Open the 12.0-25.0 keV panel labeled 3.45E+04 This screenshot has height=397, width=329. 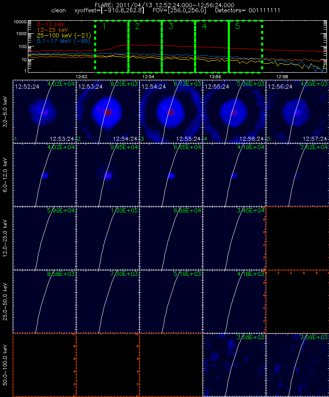pyautogui.click(x=234, y=238)
